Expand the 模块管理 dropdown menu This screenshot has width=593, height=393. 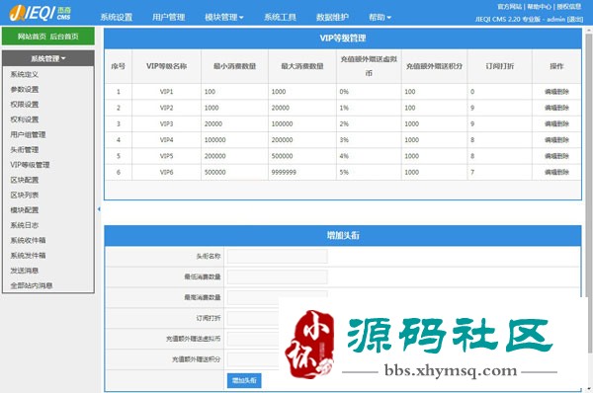[224, 18]
